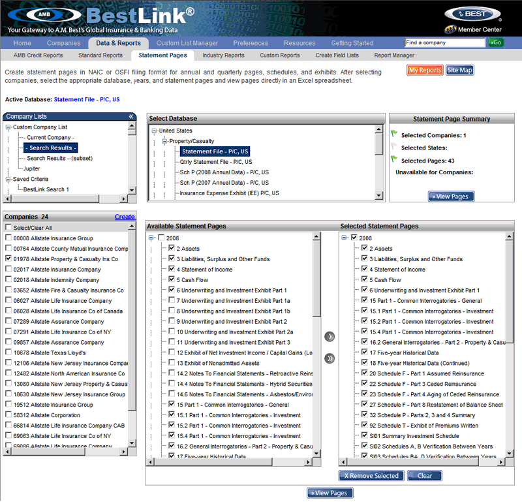
Task: Click down arrow of Company Lists scrollbar
Action: click(132, 190)
